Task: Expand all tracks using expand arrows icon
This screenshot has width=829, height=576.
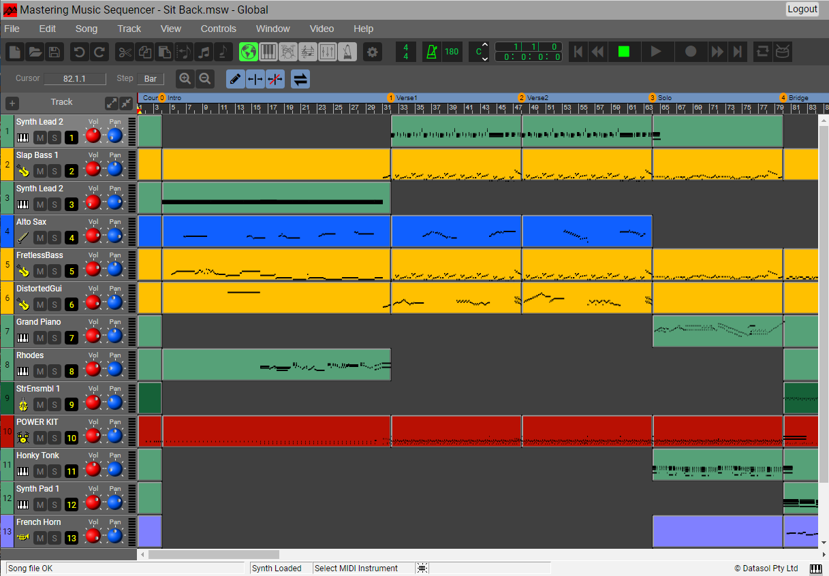Action: click(x=112, y=103)
